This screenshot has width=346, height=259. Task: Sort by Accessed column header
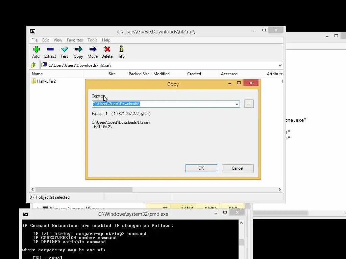coord(229,74)
